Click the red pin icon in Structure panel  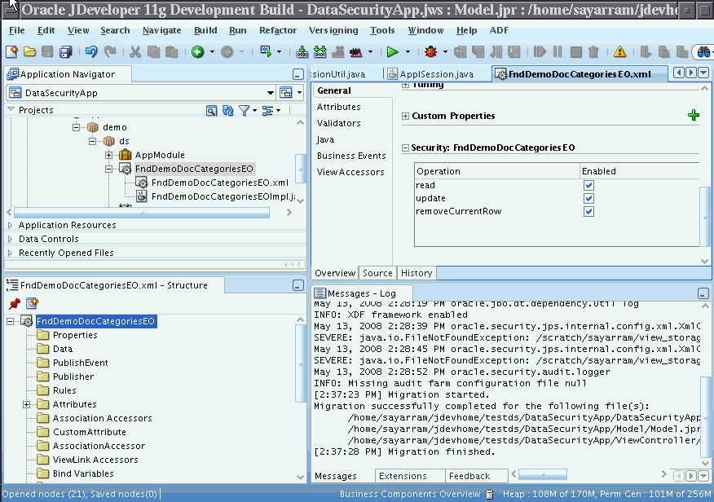tap(15, 303)
